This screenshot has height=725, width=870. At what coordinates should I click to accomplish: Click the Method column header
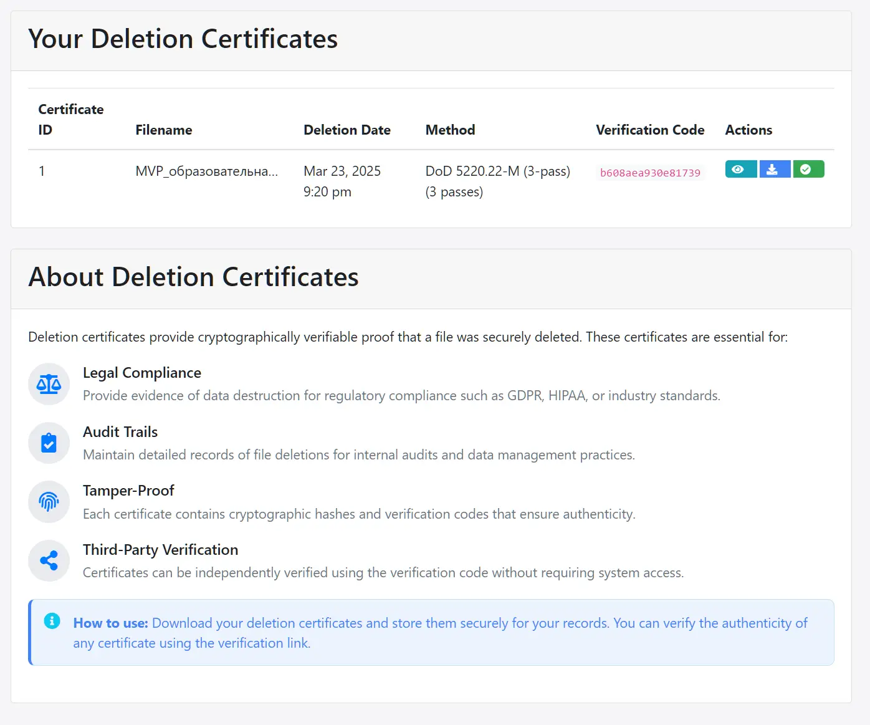pyautogui.click(x=450, y=130)
